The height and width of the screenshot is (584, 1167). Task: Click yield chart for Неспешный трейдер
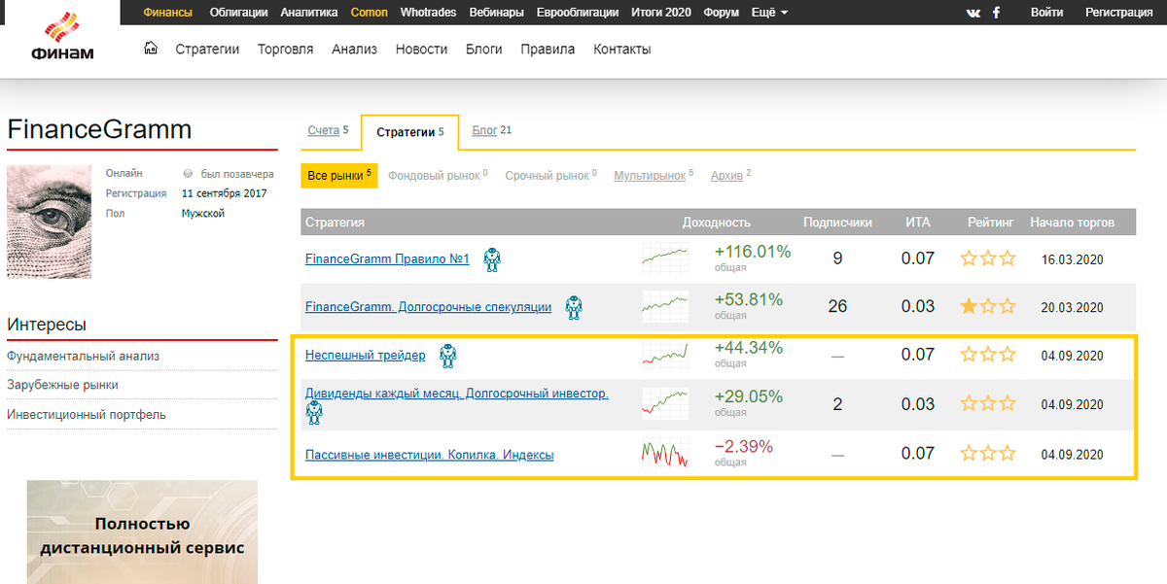click(x=665, y=356)
